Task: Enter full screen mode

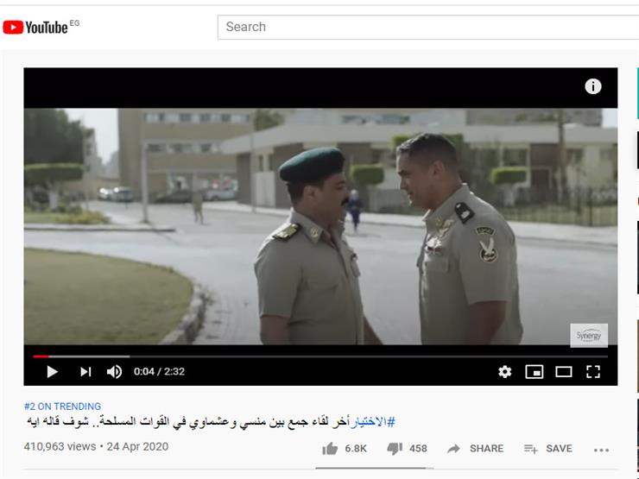Action: [x=593, y=371]
